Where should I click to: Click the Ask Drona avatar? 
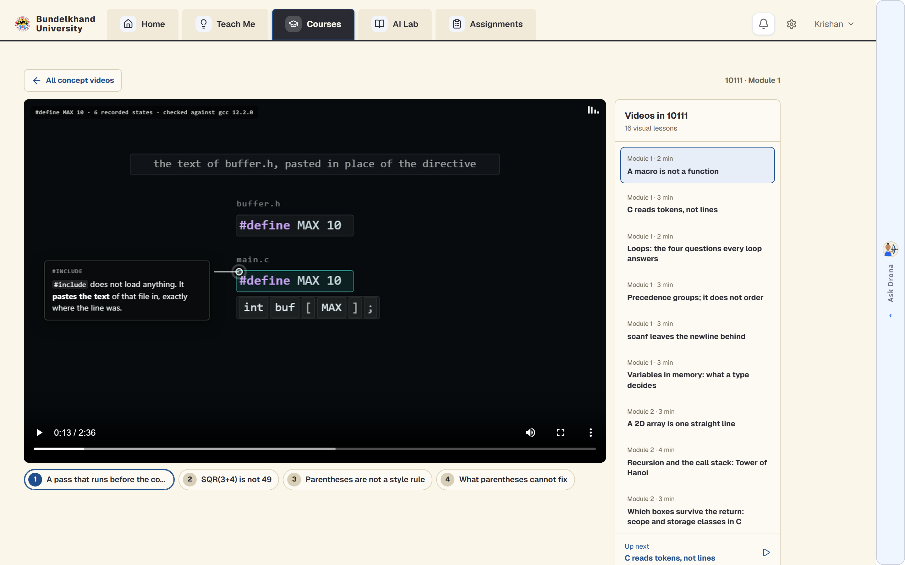coord(890,249)
